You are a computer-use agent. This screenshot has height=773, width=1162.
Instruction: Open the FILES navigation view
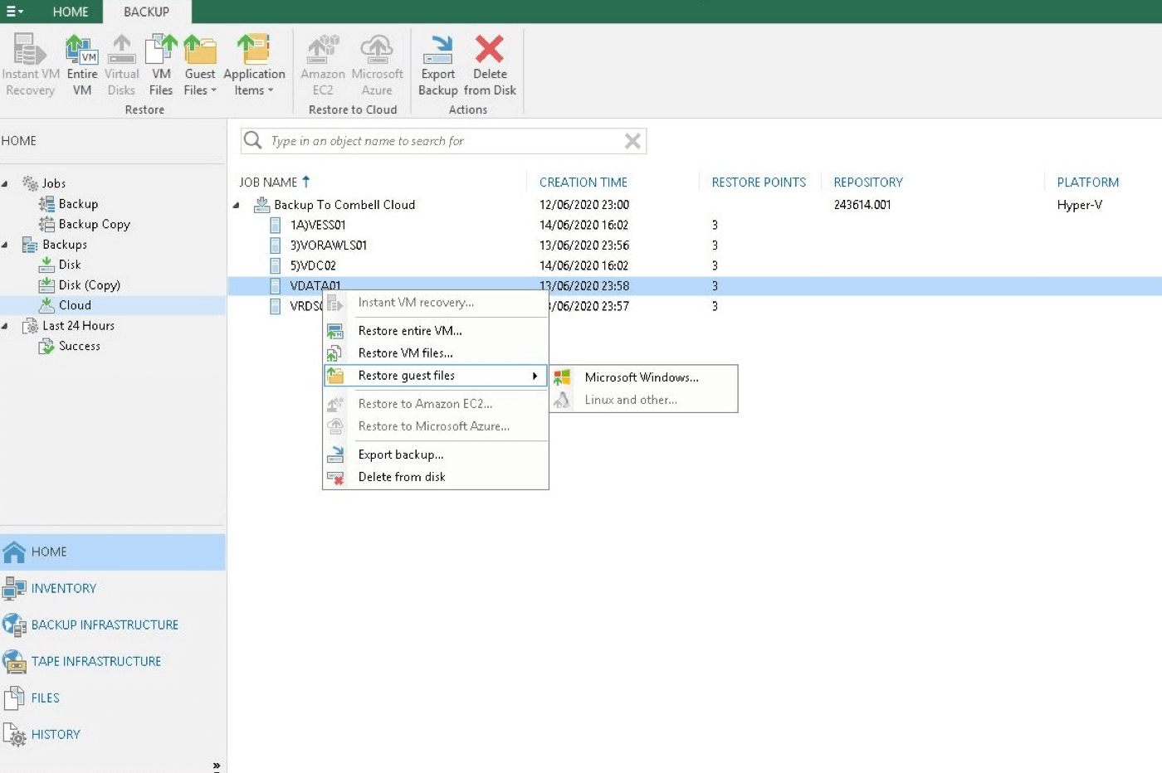pos(113,698)
